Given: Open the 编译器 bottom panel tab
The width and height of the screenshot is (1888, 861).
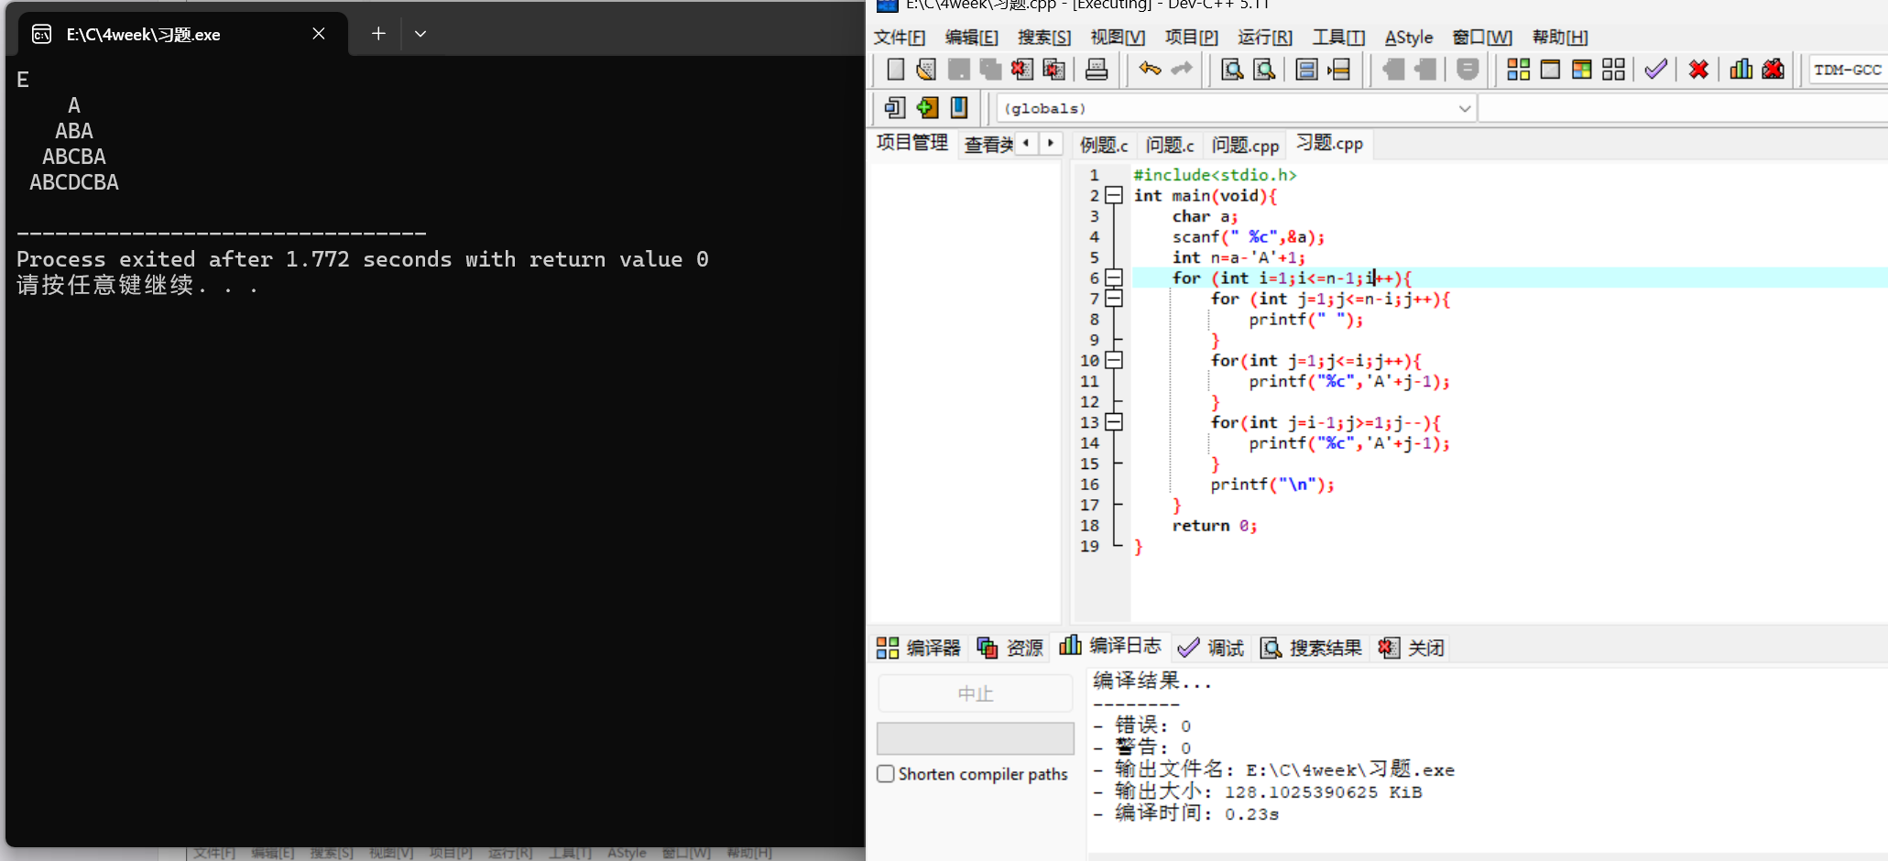Looking at the screenshot, I should tap(919, 648).
